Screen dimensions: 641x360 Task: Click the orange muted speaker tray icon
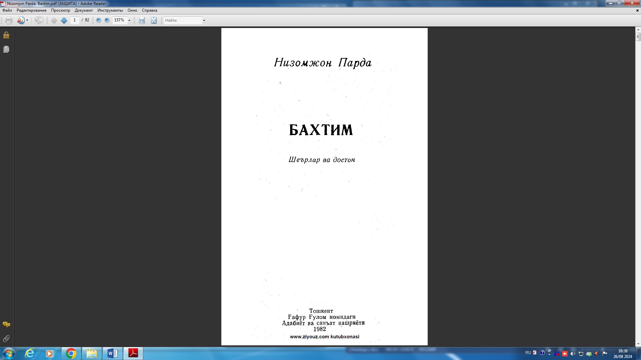click(x=597, y=354)
